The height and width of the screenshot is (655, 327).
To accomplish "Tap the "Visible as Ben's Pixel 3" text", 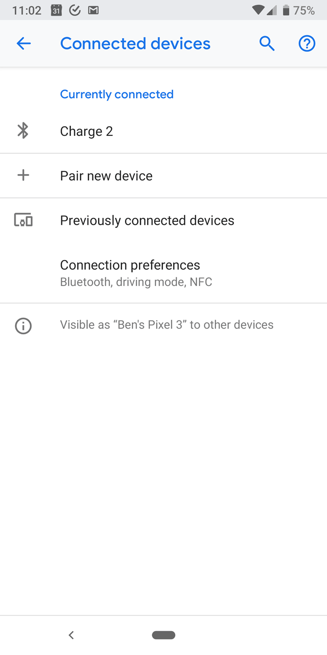I will point(166,325).
